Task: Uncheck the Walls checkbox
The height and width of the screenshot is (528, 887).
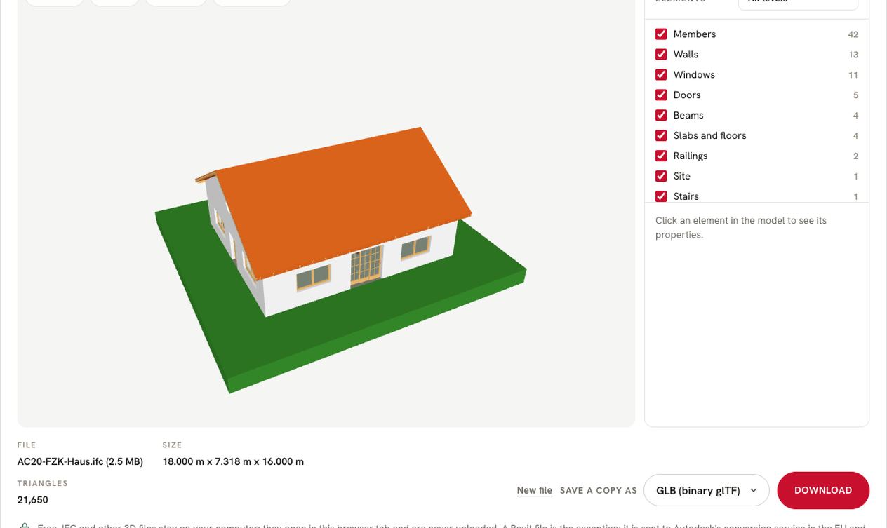Action: (x=661, y=55)
